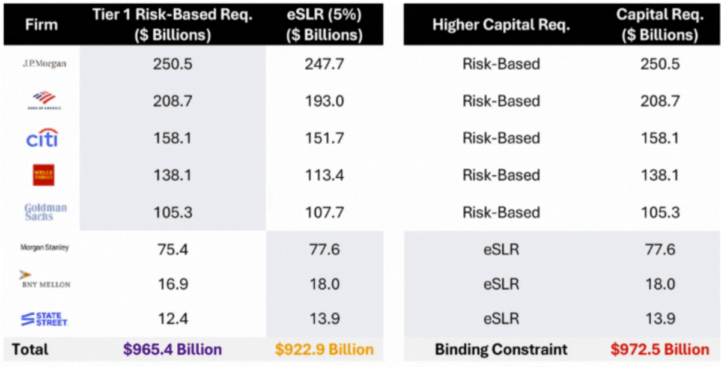The width and height of the screenshot is (721, 367).
Task: Click JPMorgan's 250.5 Tier 1 requirement value
Action: pyautogui.click(x=172, y=64)
